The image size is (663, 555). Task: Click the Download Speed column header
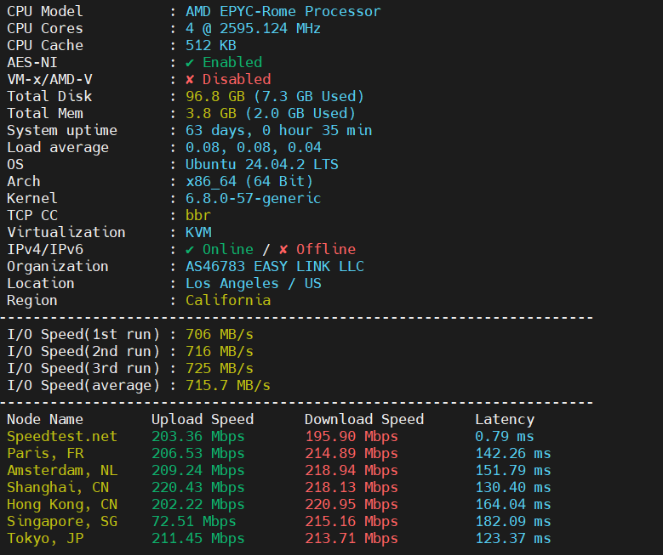pos(363,419)
